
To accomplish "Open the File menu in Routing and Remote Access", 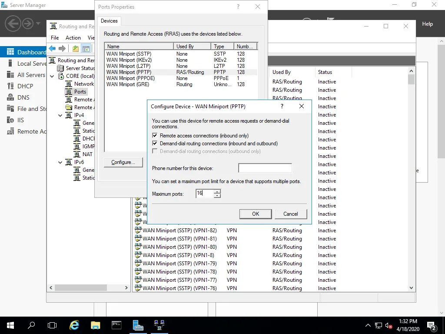I will point(55,37).
